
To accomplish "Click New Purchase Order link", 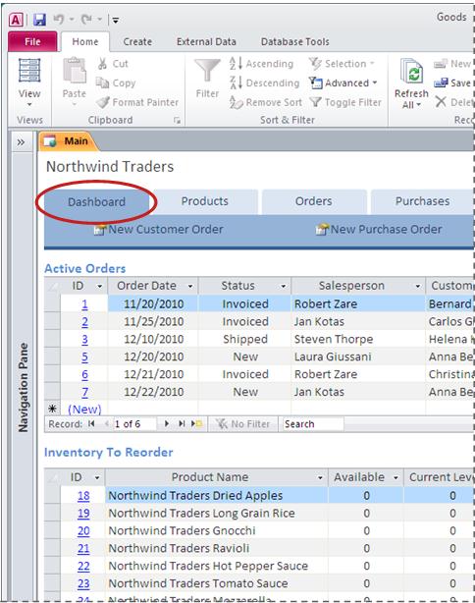I will click(379, 230).
